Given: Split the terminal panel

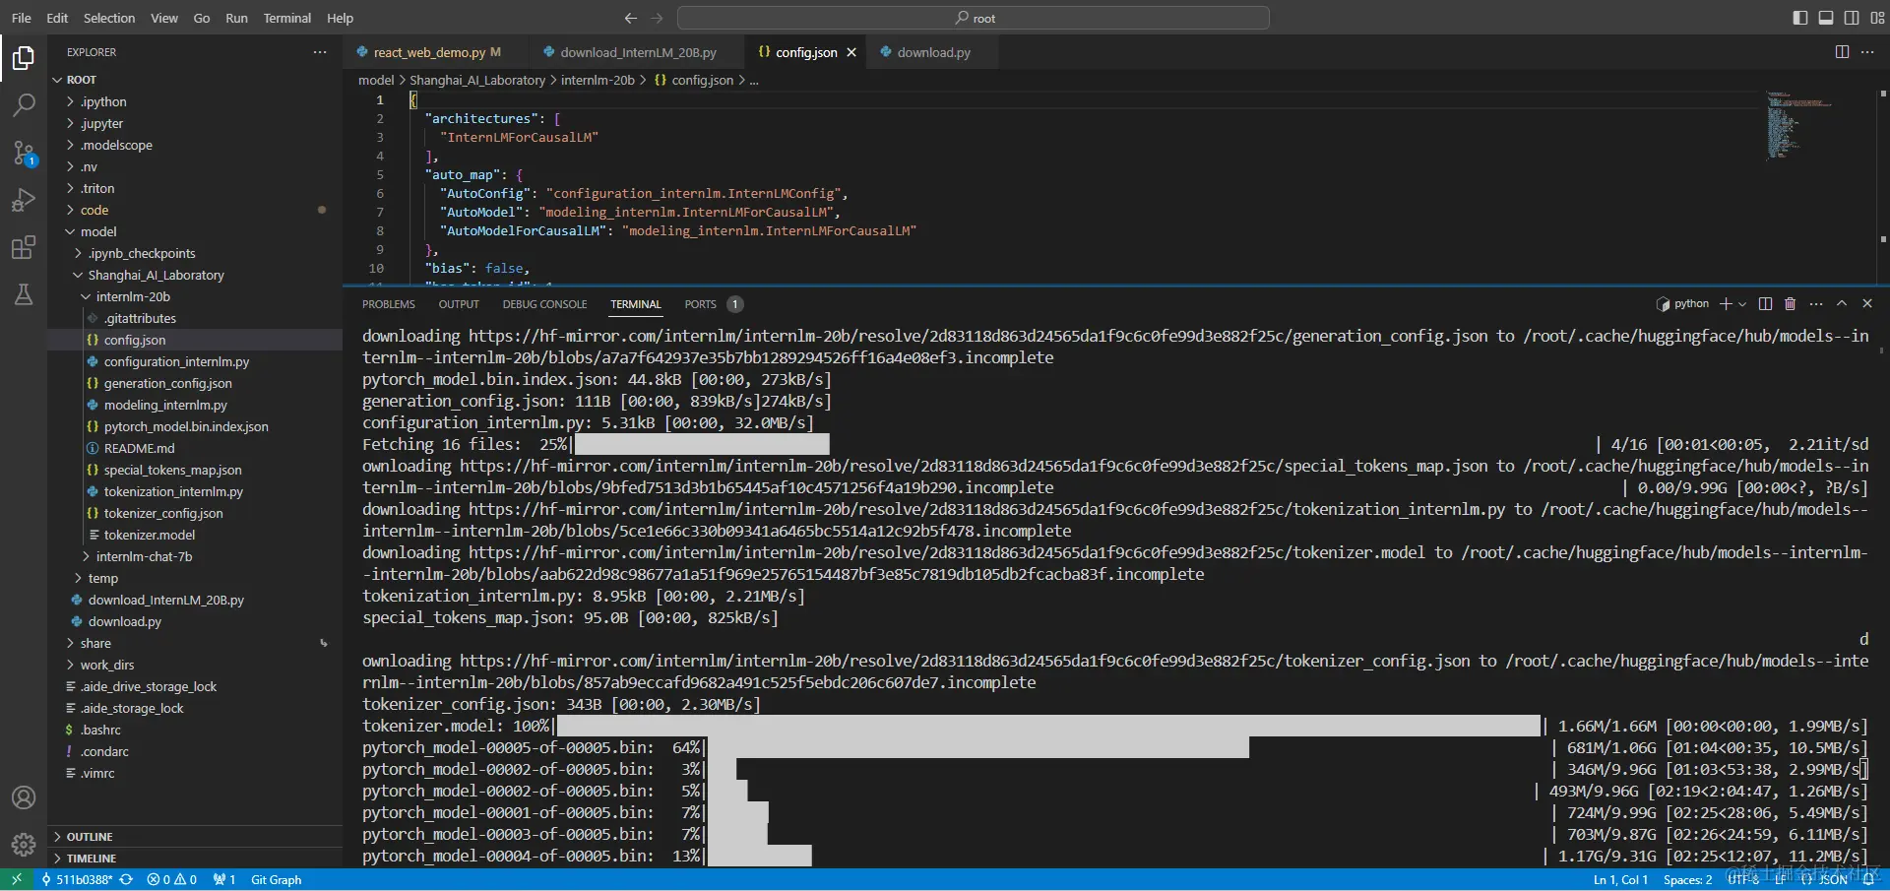Looking at the screenshot, I should pyautogui.click(x=1765, y=304).
